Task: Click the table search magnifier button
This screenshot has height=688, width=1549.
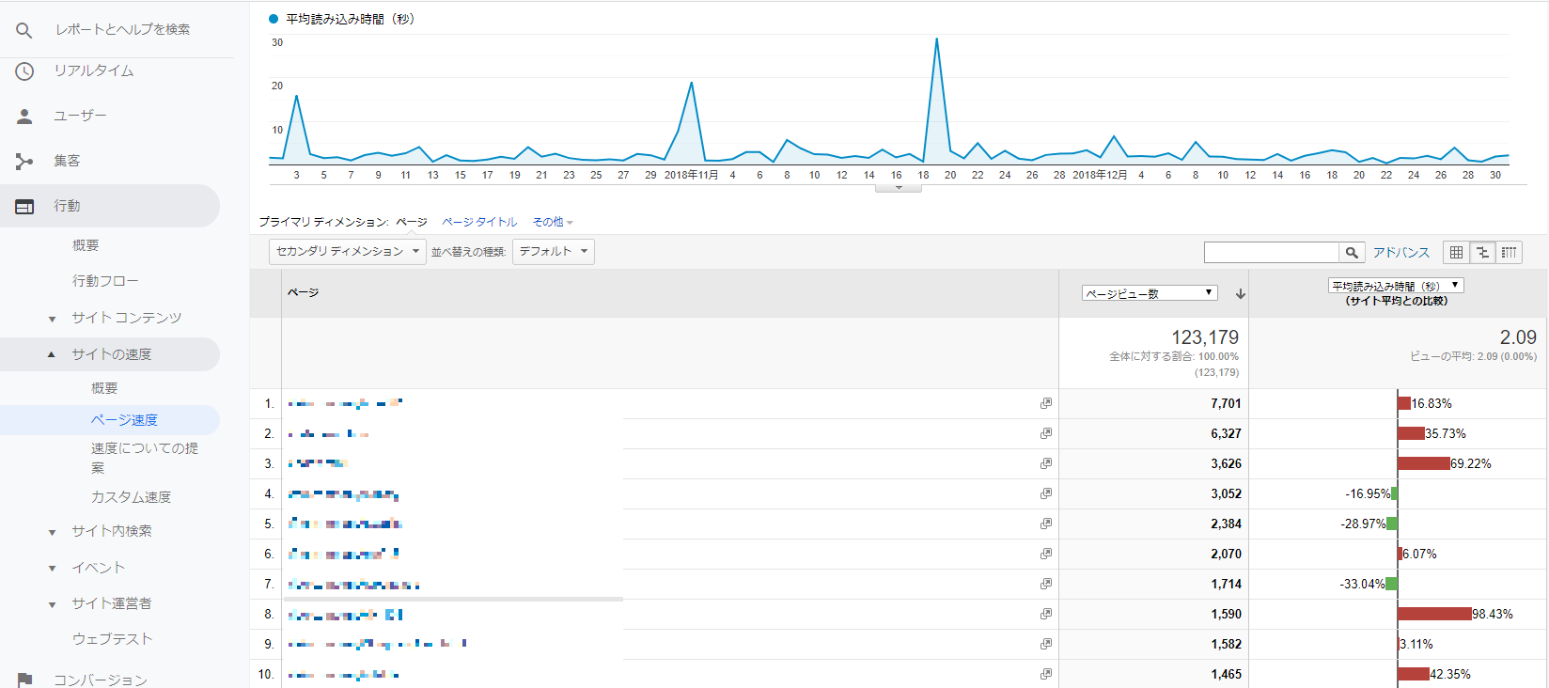Action: pos(1352,252)
